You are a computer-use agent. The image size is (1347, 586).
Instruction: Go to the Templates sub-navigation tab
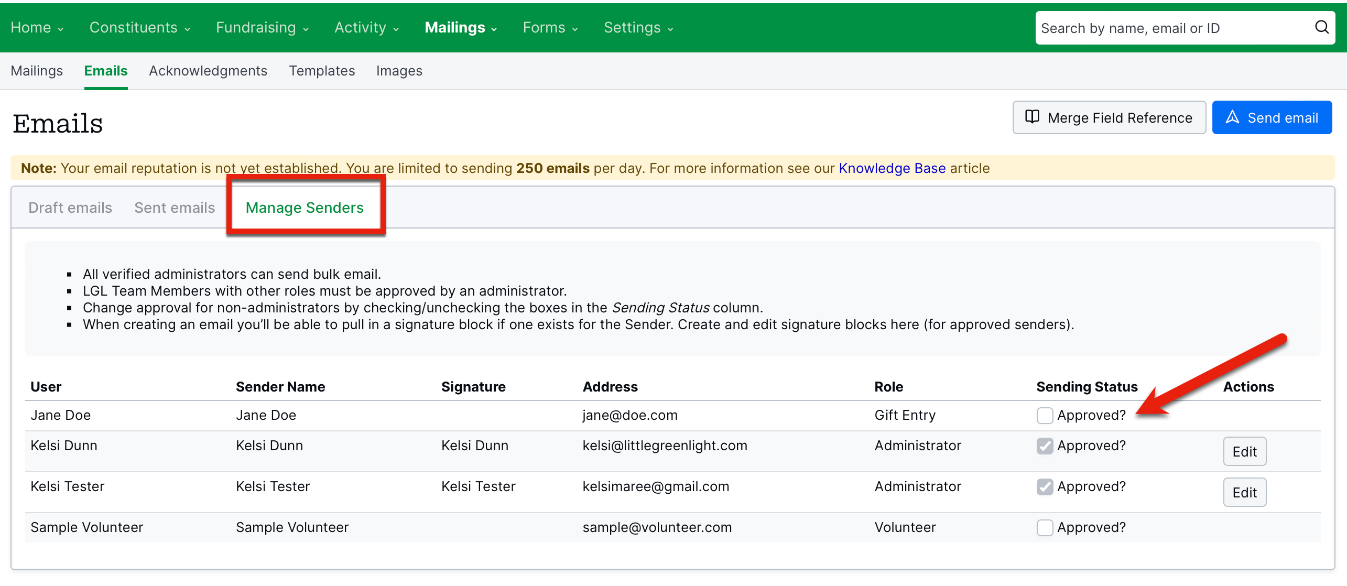pyautogui.click(x=322, y=71)
